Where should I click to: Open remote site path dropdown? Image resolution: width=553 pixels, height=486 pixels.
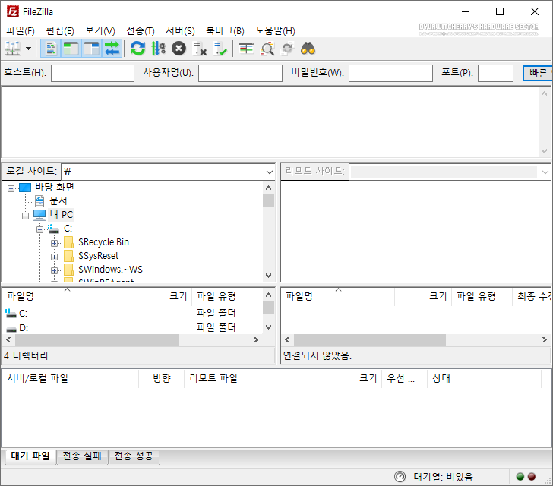(545, 172)
